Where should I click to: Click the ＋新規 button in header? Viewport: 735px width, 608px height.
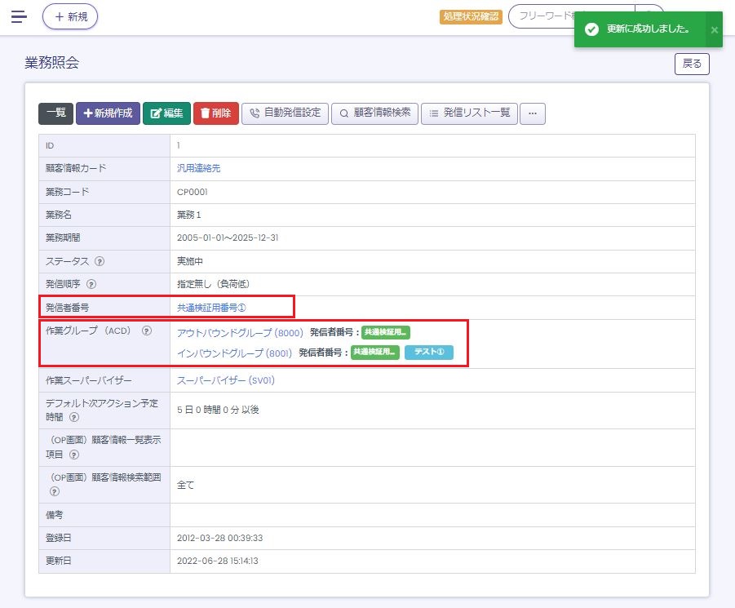tap(70, 16)
